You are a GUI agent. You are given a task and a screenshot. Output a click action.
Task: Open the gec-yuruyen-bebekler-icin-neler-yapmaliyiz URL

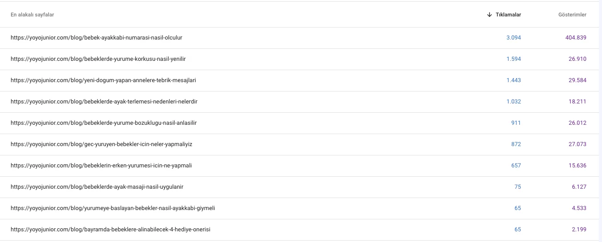(101, 144)
